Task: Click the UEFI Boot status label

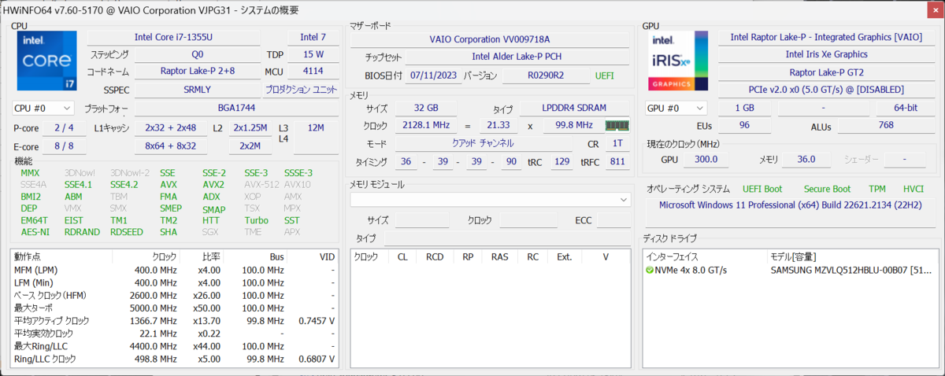Action: click(x=762, y=189)
